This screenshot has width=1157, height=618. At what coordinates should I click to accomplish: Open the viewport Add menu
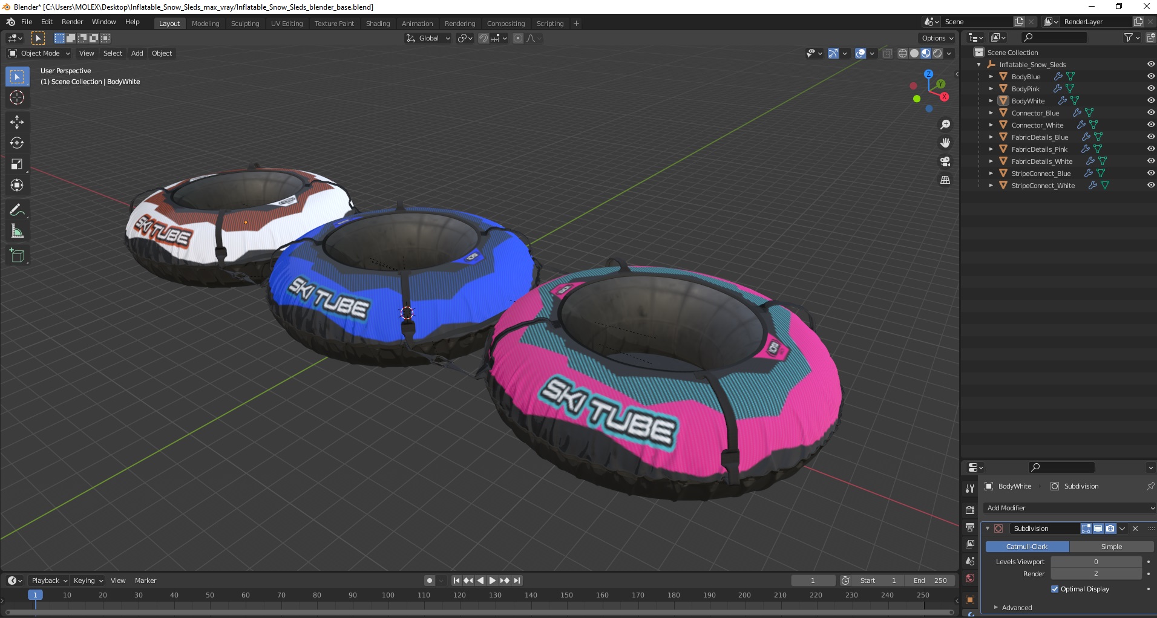point(137,53)
